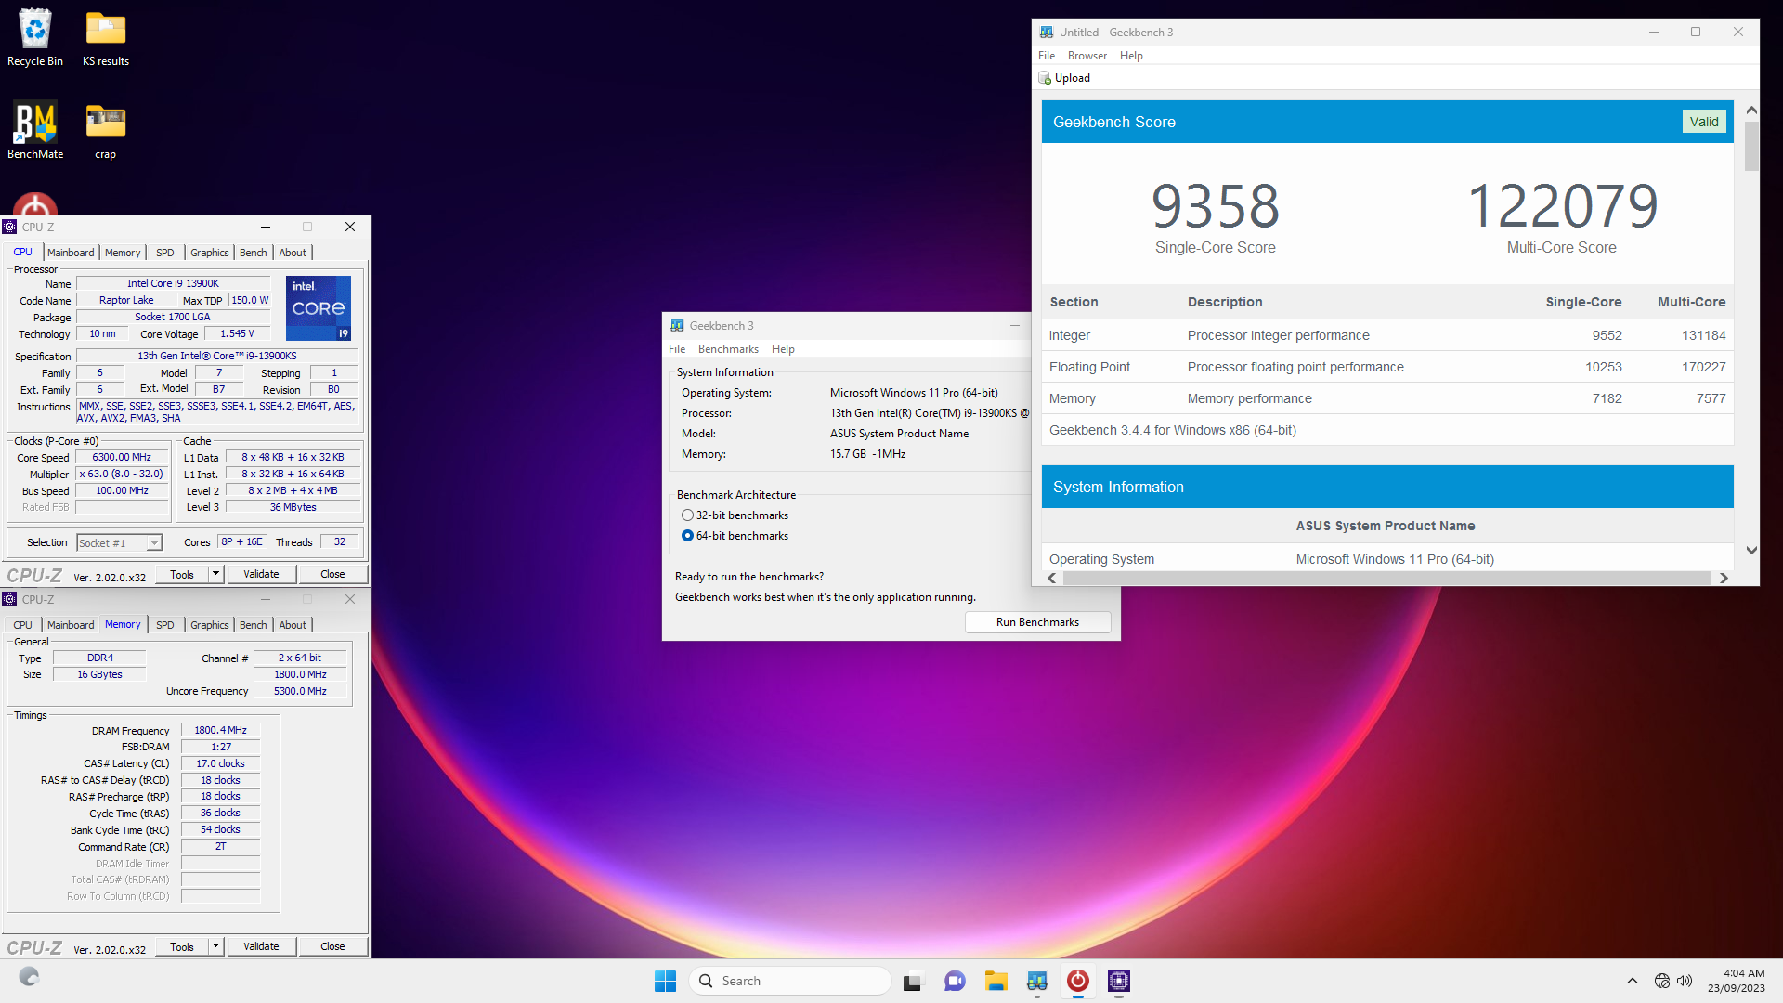The height and width of the screenshot is (1003, 1783).
Task: Click the Floating Point row in results table
Action: pyautogui.click(x=1387, y=367)
